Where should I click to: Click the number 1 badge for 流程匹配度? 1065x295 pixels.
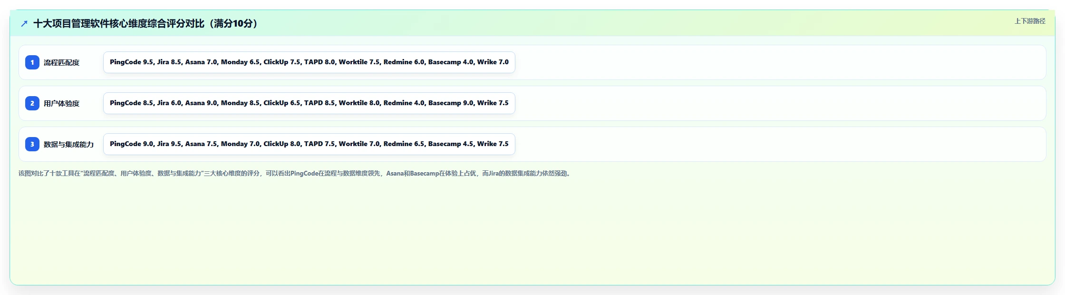[32, 62]
